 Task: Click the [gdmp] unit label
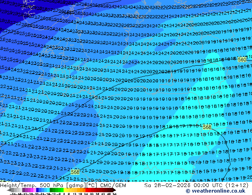click(x=76, y=185)
